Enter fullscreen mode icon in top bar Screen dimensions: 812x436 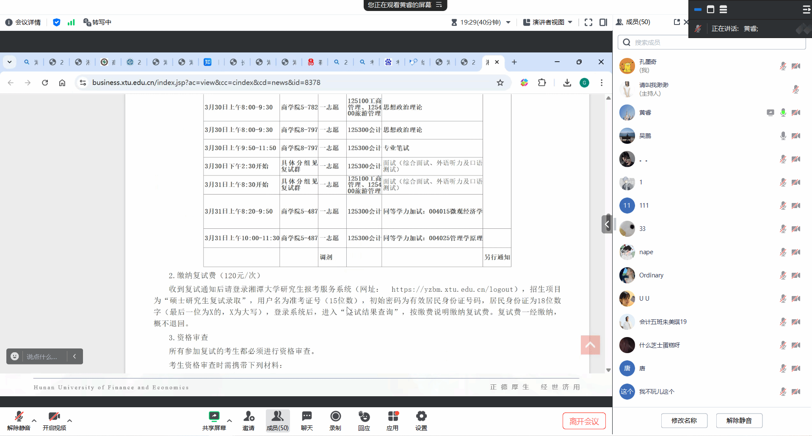click(588, 22)
